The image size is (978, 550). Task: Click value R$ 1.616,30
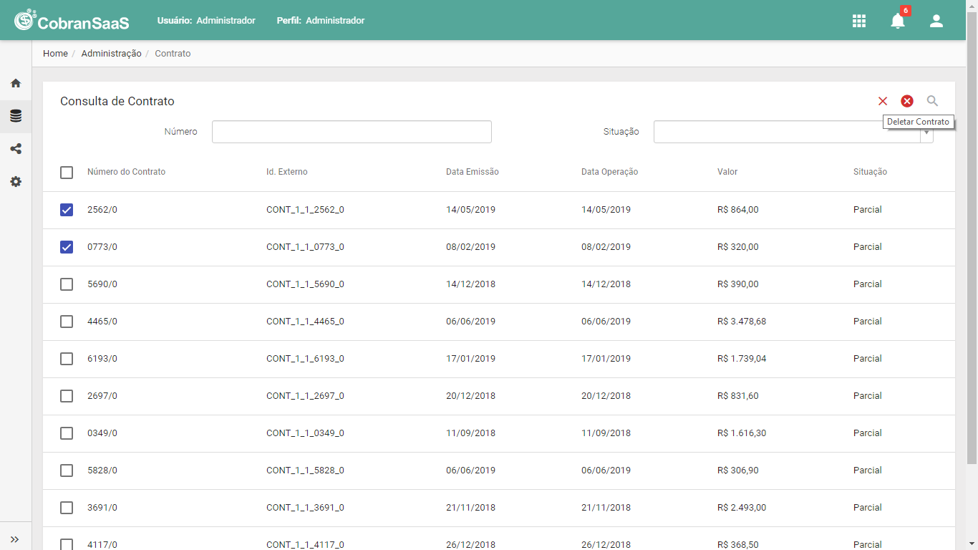pos(742,433)
